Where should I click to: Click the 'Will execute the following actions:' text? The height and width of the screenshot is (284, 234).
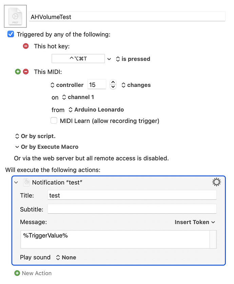(x=53, y=170)
